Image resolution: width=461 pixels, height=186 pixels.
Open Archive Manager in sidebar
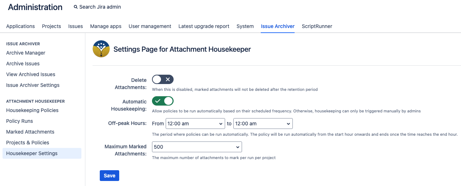(x=26, y=53)
